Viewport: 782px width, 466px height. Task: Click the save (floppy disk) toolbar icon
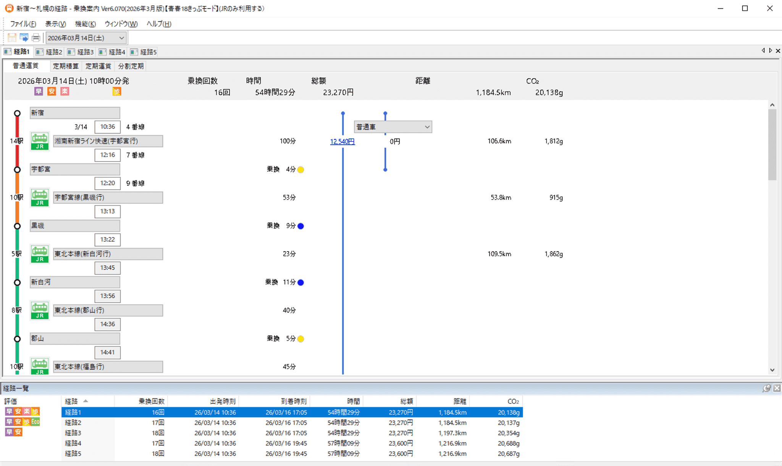12,38
